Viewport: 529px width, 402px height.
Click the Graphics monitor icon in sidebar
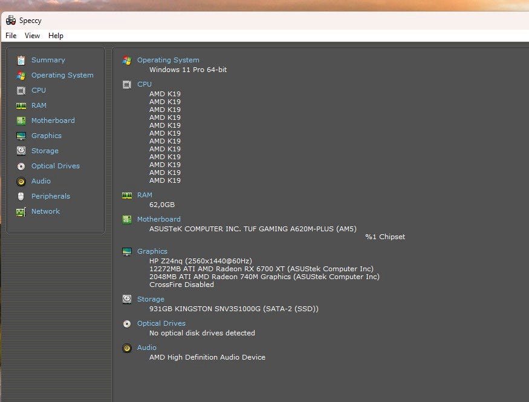pyautogui.click(x=21, y=136)
